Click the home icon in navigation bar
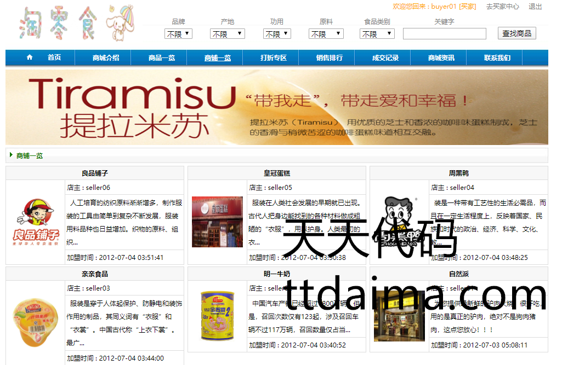Viewport: 562px width, 365px height. 30,57
